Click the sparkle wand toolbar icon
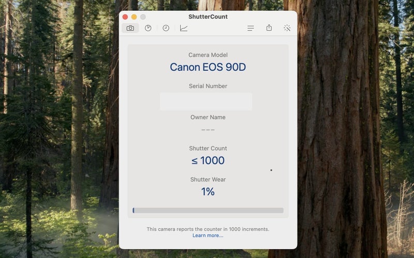Viewport: 414px width, 258px height. 287,28
